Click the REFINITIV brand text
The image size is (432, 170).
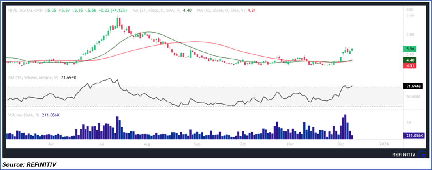pyautogui.click(x=404, y=155)
